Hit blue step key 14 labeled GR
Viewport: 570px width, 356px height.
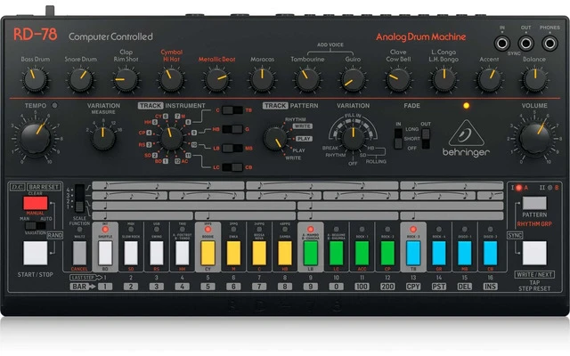tap(439, 253)
